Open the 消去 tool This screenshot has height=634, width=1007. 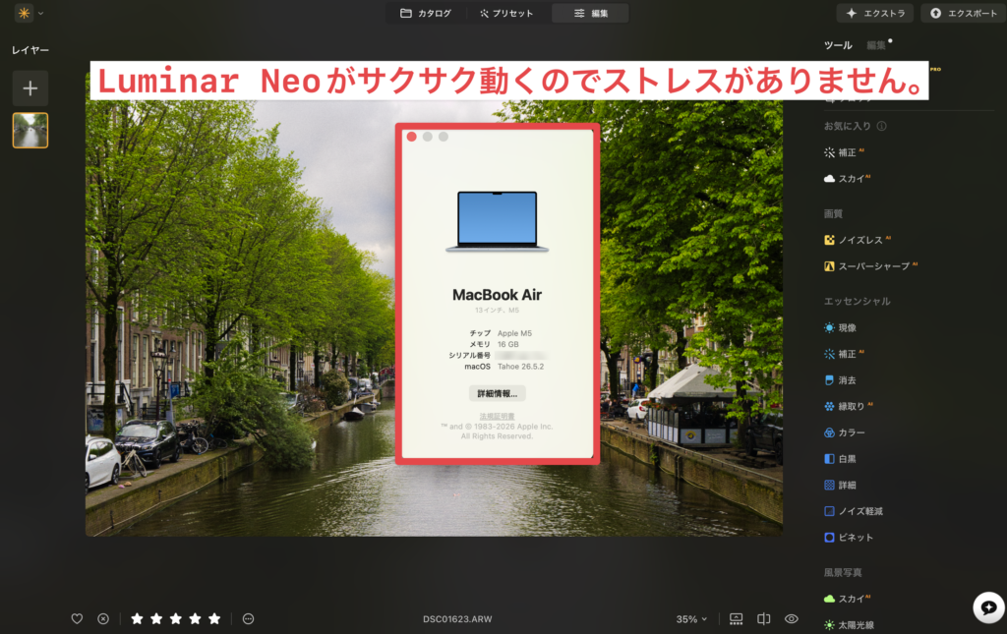pos(840,380)
